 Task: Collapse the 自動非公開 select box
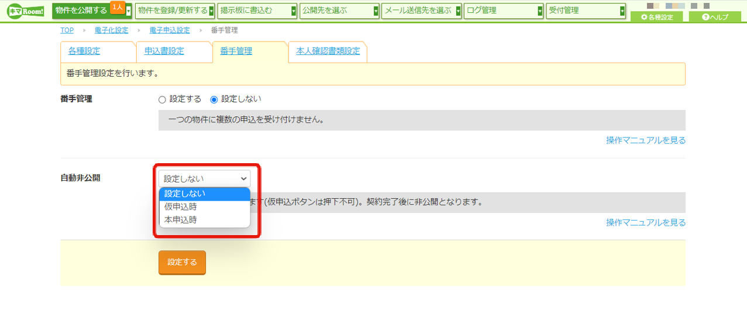click(204, 178)
